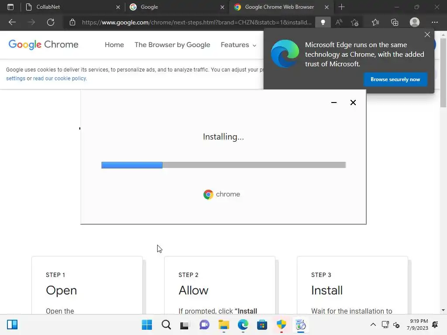Viewport: 447px width, 335px height.
Task: Open the profile avatar icon
Action: pyautogui.click(x=415, y=22)
